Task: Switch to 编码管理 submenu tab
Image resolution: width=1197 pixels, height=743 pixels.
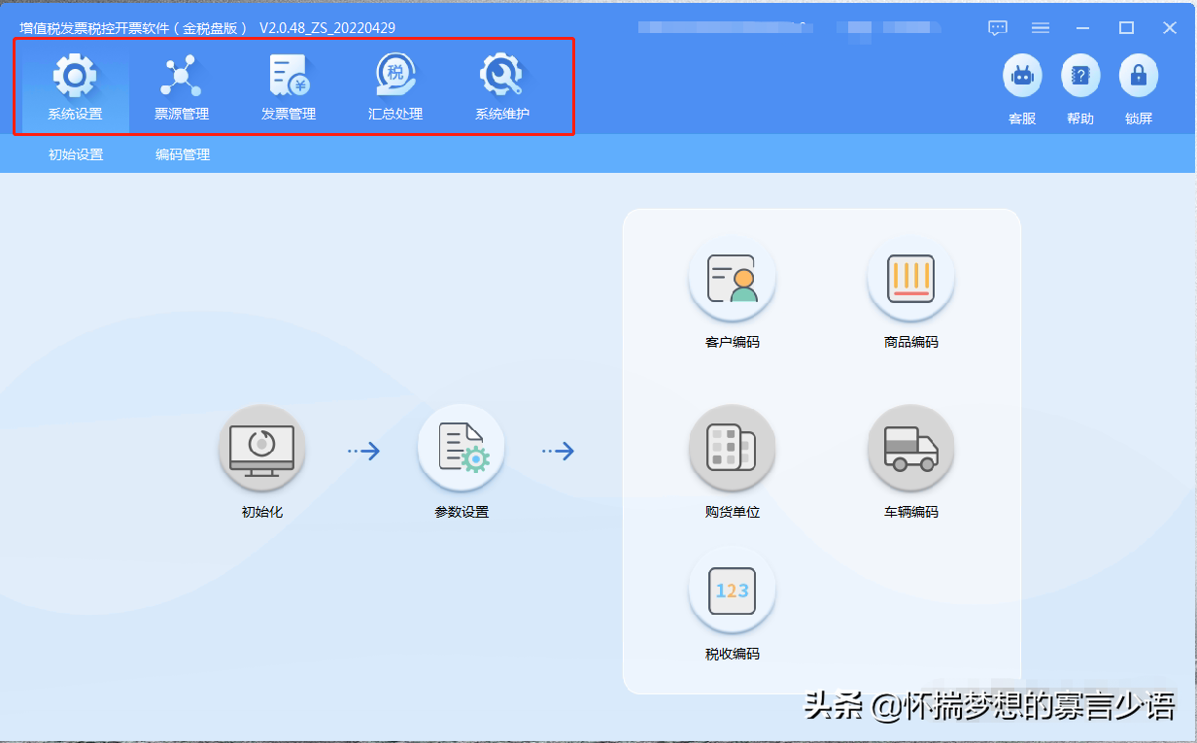Action: click(x=183, y=154)
